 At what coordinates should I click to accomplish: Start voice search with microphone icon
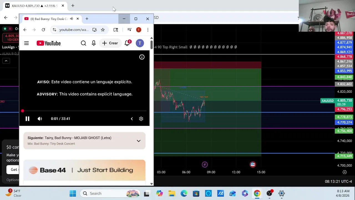(94, 43)
